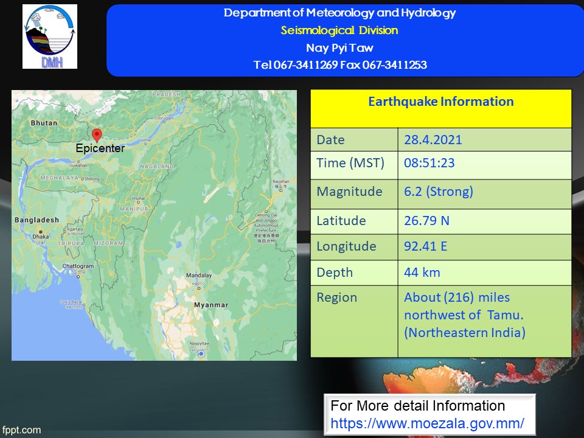Click the "Myanmar" country label on map
Viewport: 584px width, 438px height.
pyautogui.click(x=211, y=305)
